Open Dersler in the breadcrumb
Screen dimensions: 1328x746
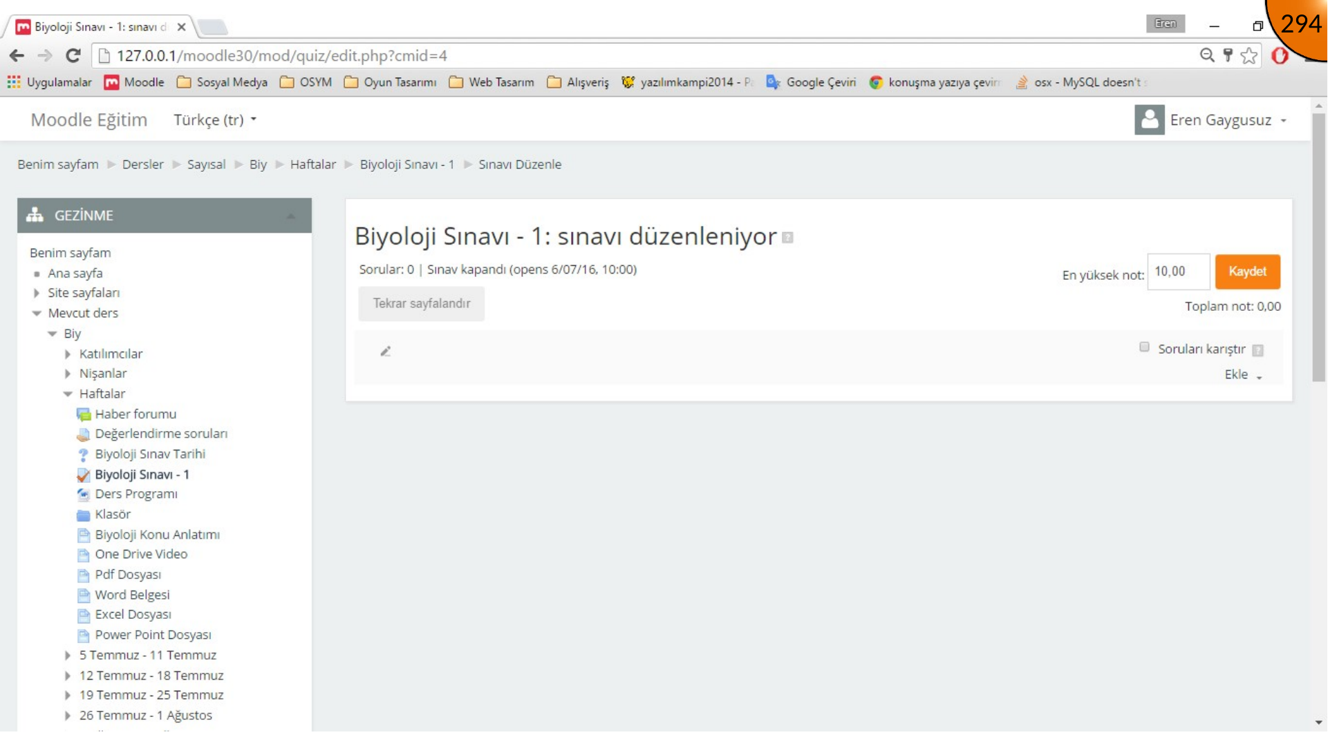pyautogui.click(x=143, y=165)
